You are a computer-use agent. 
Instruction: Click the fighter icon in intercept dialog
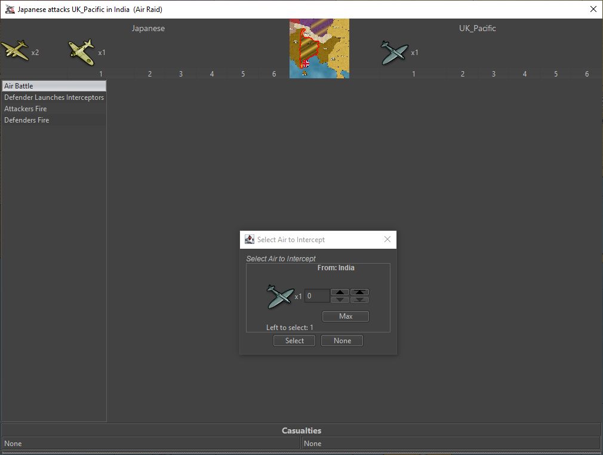tap(280, 296)
